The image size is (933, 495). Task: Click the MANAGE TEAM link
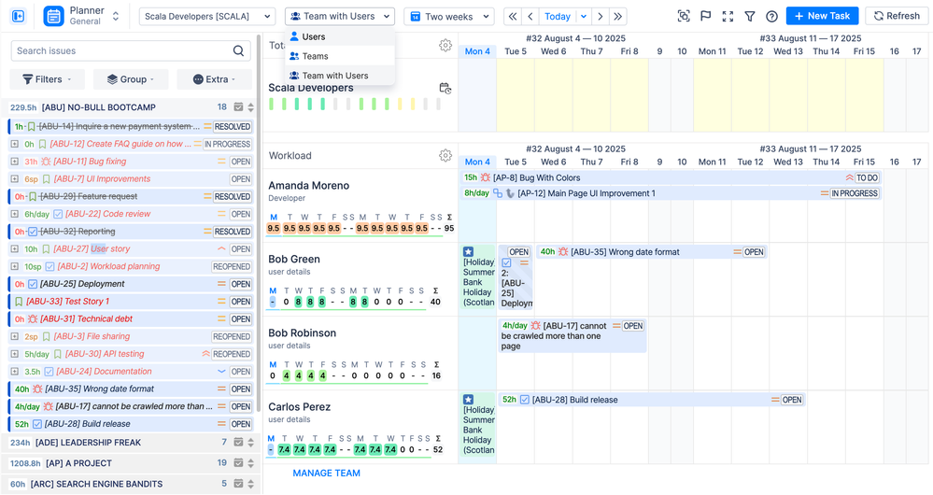(326, 474)
